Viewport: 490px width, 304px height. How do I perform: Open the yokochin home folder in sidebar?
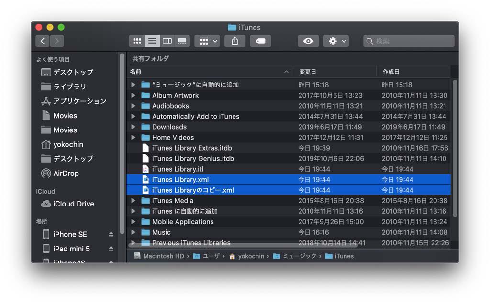62,144
